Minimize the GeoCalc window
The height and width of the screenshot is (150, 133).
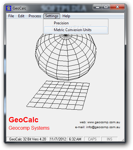tap(98, 7)
